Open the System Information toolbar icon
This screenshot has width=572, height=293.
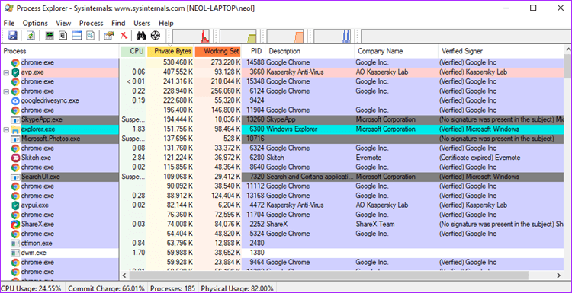(50, 35)
